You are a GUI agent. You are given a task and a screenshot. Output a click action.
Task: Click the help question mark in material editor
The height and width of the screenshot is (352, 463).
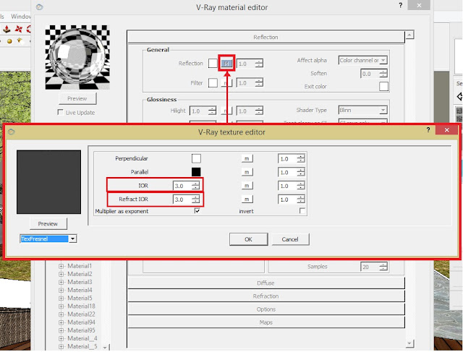point(400,5)
